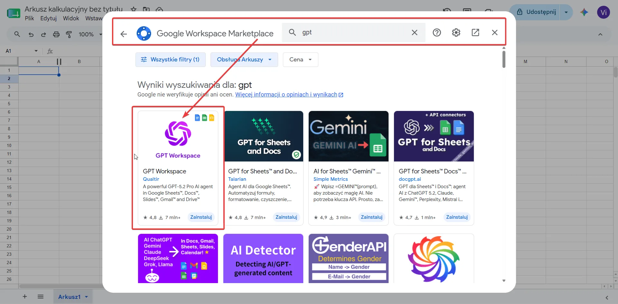
Task: Select column B header
Action: [79, 61]
